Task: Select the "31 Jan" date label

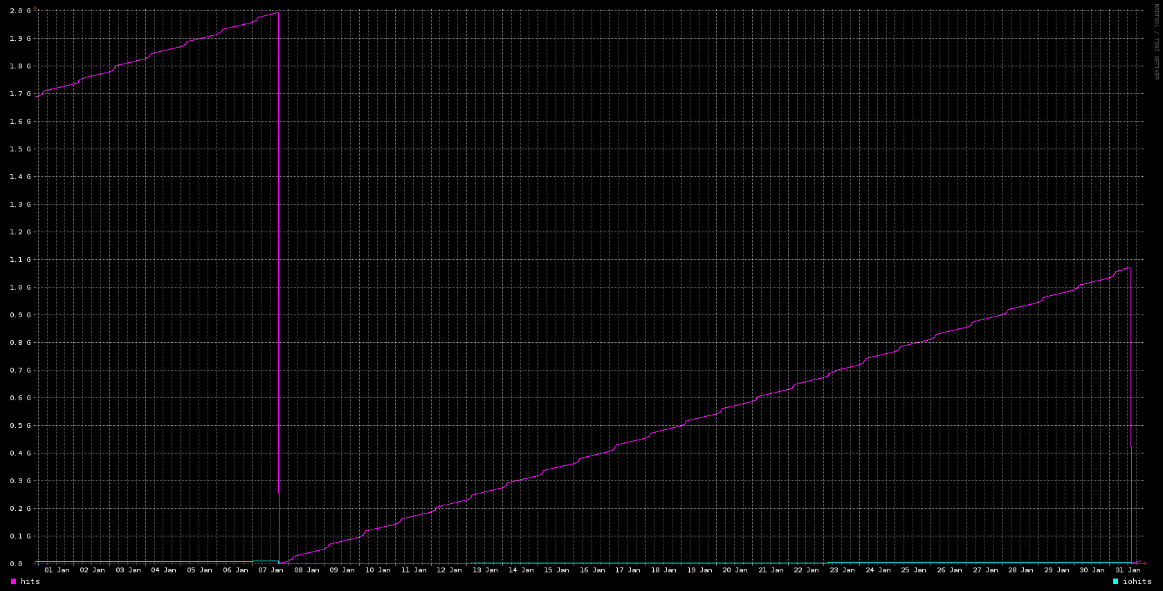Action: pos(1128,570)
